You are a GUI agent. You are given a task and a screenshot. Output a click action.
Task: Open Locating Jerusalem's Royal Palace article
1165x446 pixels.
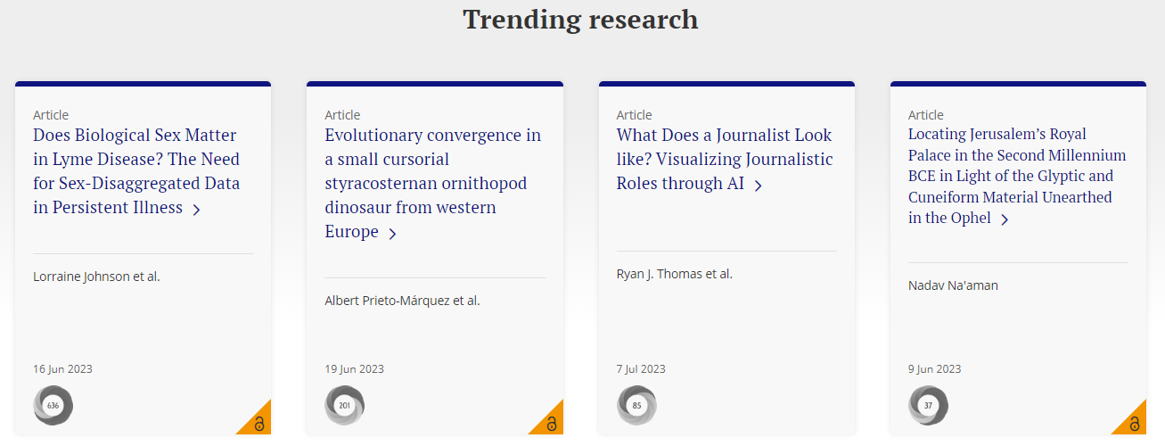point(1017,176)
